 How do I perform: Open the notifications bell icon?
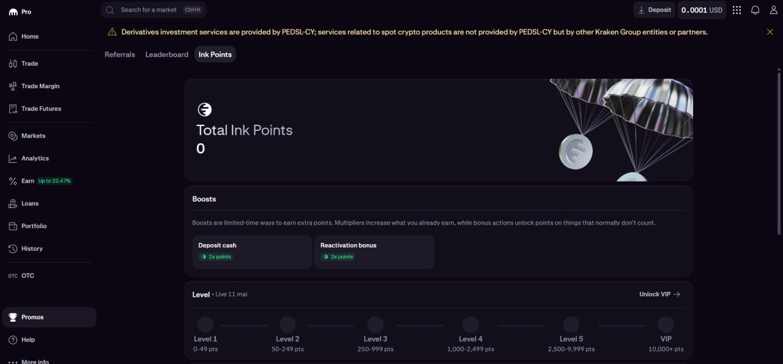(x=755, y=10)
